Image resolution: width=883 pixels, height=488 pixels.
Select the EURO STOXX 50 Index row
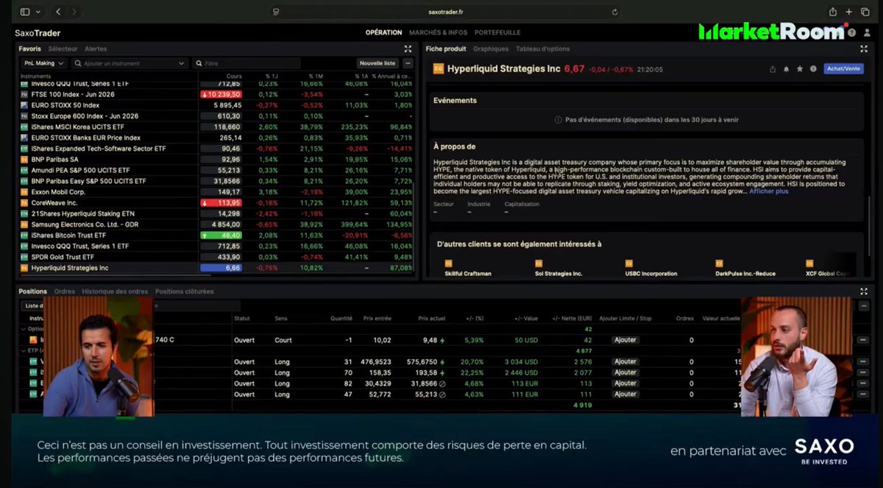pyautogui.click(x=217, y=105)
